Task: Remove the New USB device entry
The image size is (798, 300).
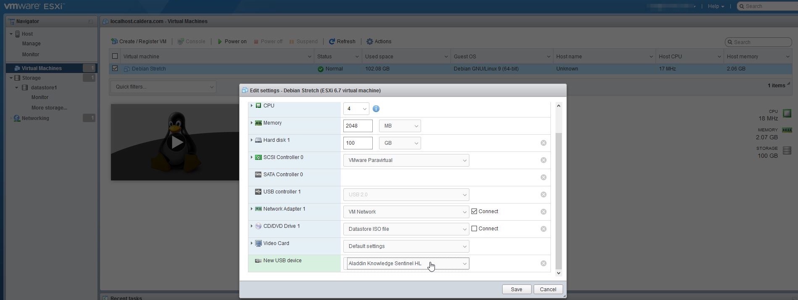Action: tap(543, 263)
